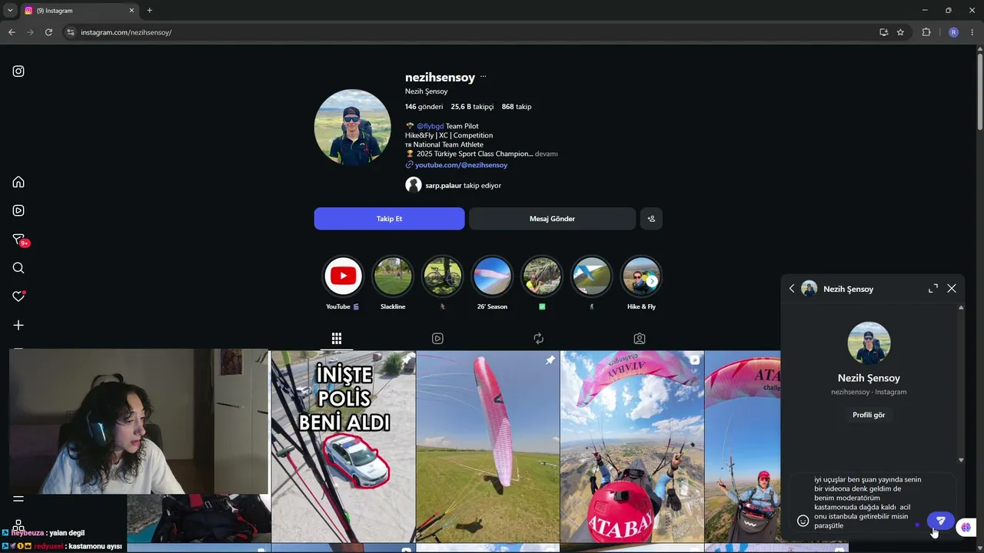Open the Chrome three-dot menu
This screenshot has width=984, height=553.
click(972, 32)
